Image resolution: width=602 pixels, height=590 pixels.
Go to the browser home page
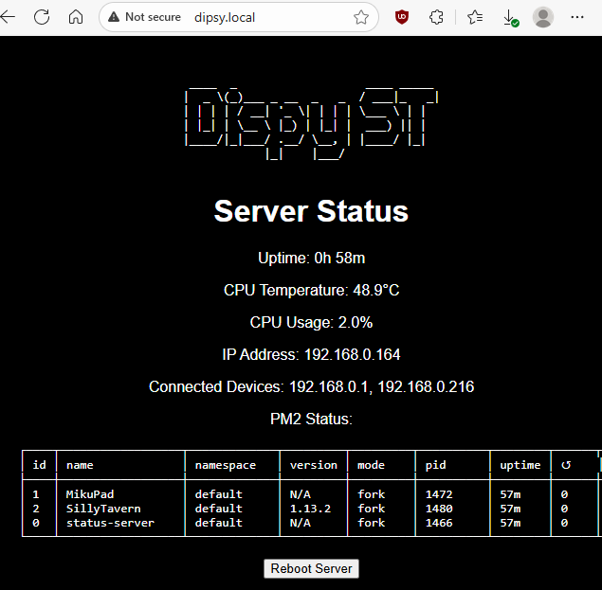76,17
